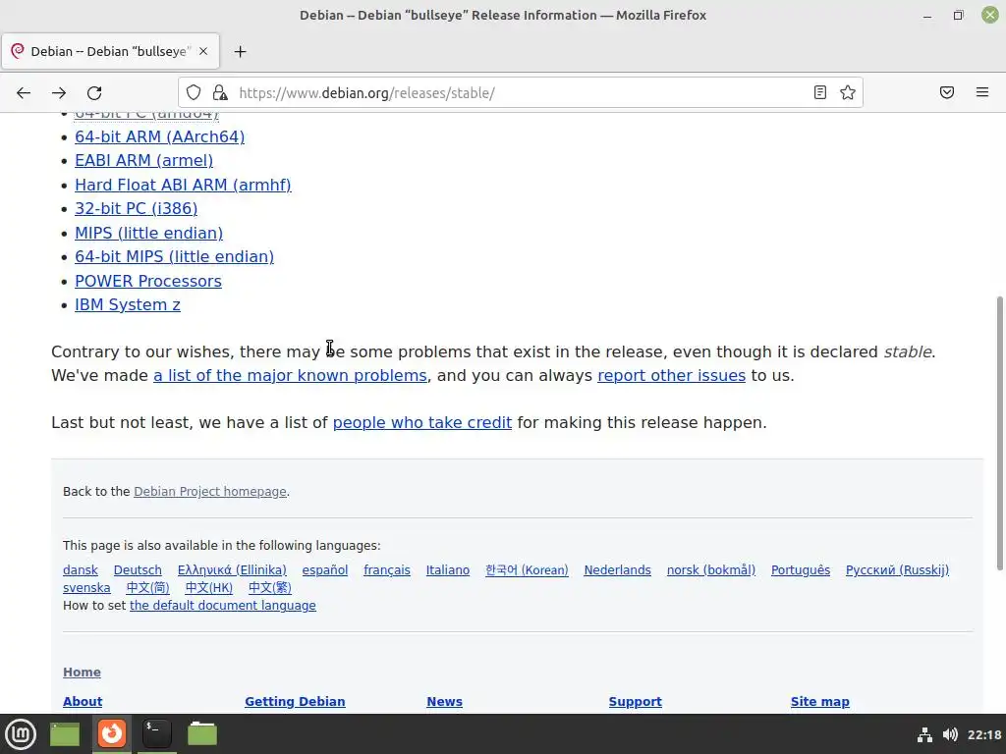The image size is (1006, 754).
Task: Switch page language to Русский (Russkij)
Action: click(897, 570)
